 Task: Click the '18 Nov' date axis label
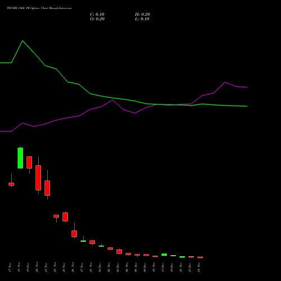pyautogui.click(x=19, y=267)
